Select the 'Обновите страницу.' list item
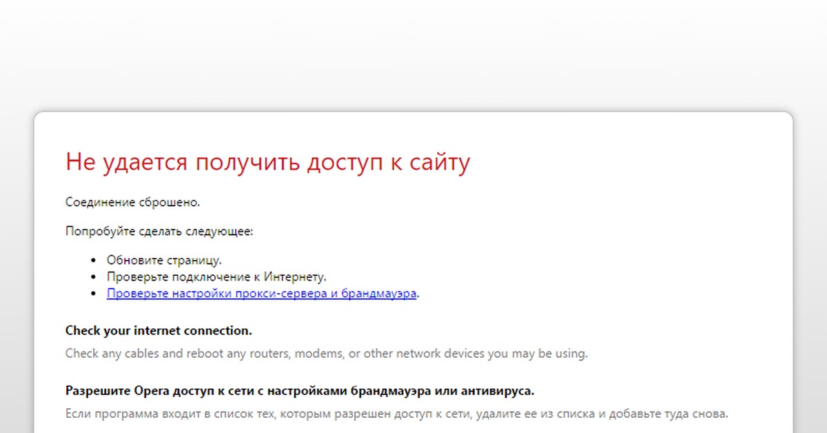Viewport: 827px width, 433px height. click(164, 260)
